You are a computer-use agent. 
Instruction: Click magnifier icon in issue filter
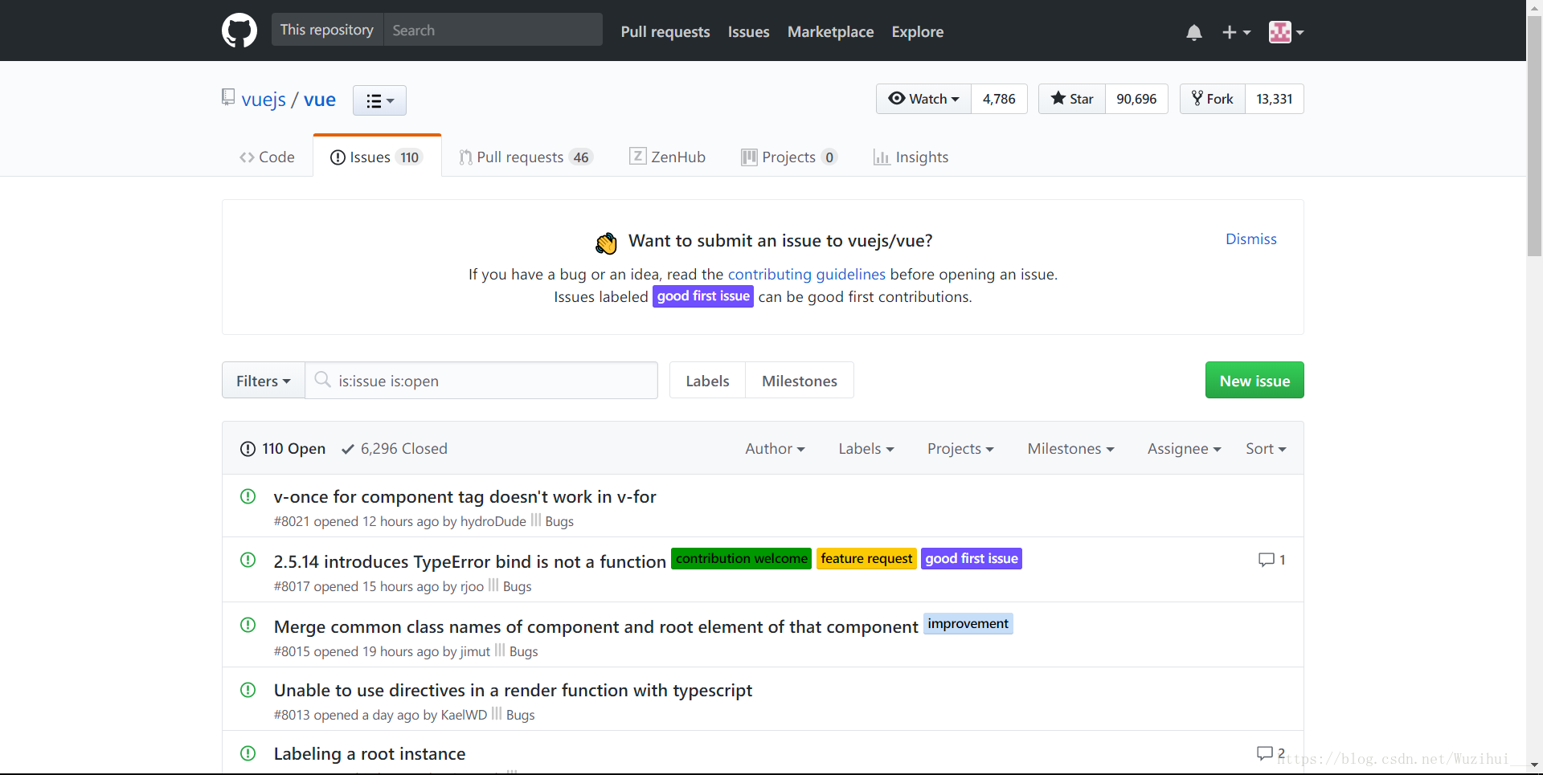pyautogui.click(x=322, y=379)
